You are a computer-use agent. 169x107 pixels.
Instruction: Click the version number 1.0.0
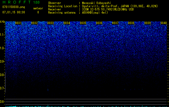(x=36, y=2)
